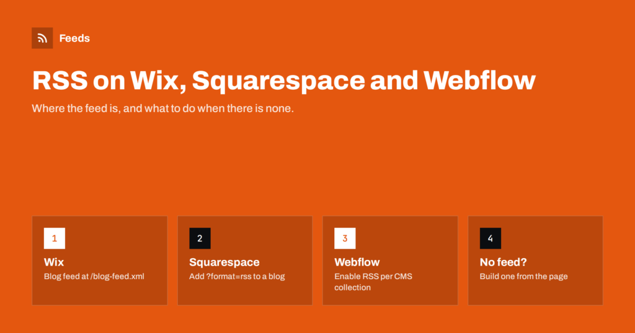The height and width of the screenshot is (333, 635).
Task: Click the Webflow card title
Action: click(357, 262)
